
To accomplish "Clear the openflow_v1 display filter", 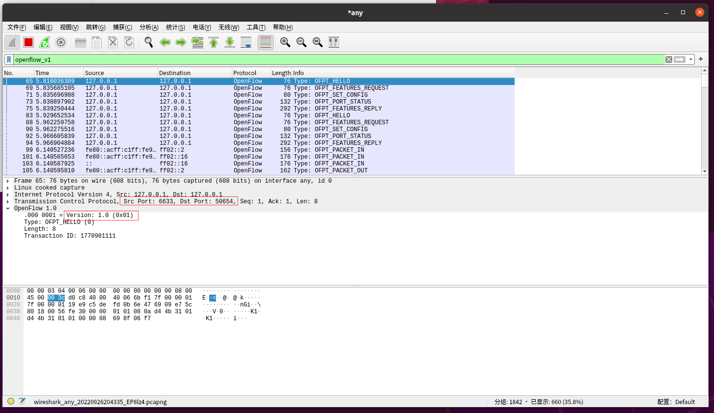I will 669,59.
